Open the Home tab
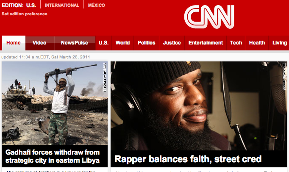The width and height of the screenshot is (289, 172). (14, 43)
